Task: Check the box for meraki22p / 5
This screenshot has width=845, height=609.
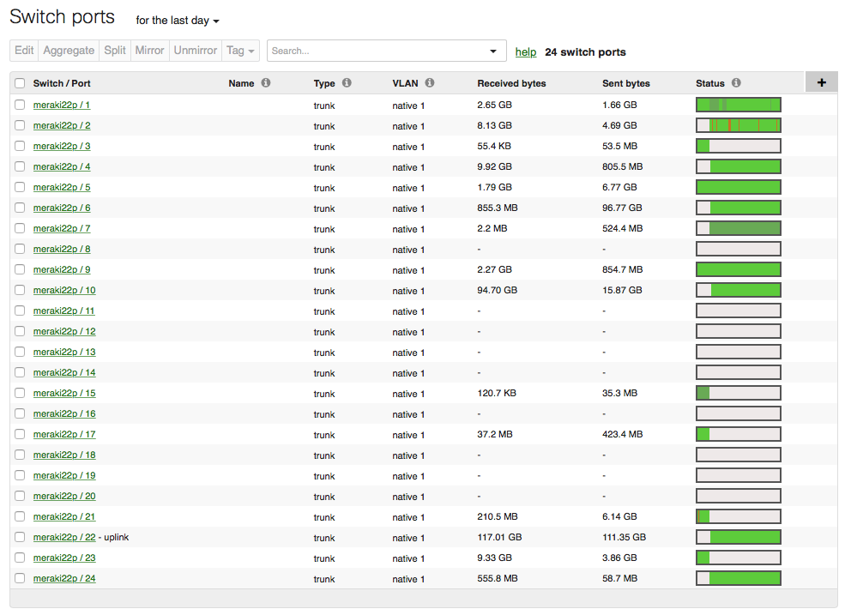Action: point(20,187)
